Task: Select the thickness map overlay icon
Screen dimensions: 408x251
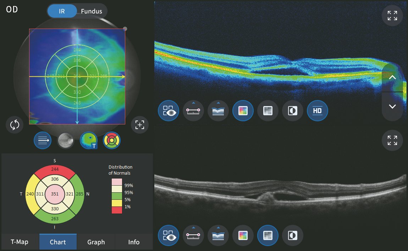Action: coord(89,140)
